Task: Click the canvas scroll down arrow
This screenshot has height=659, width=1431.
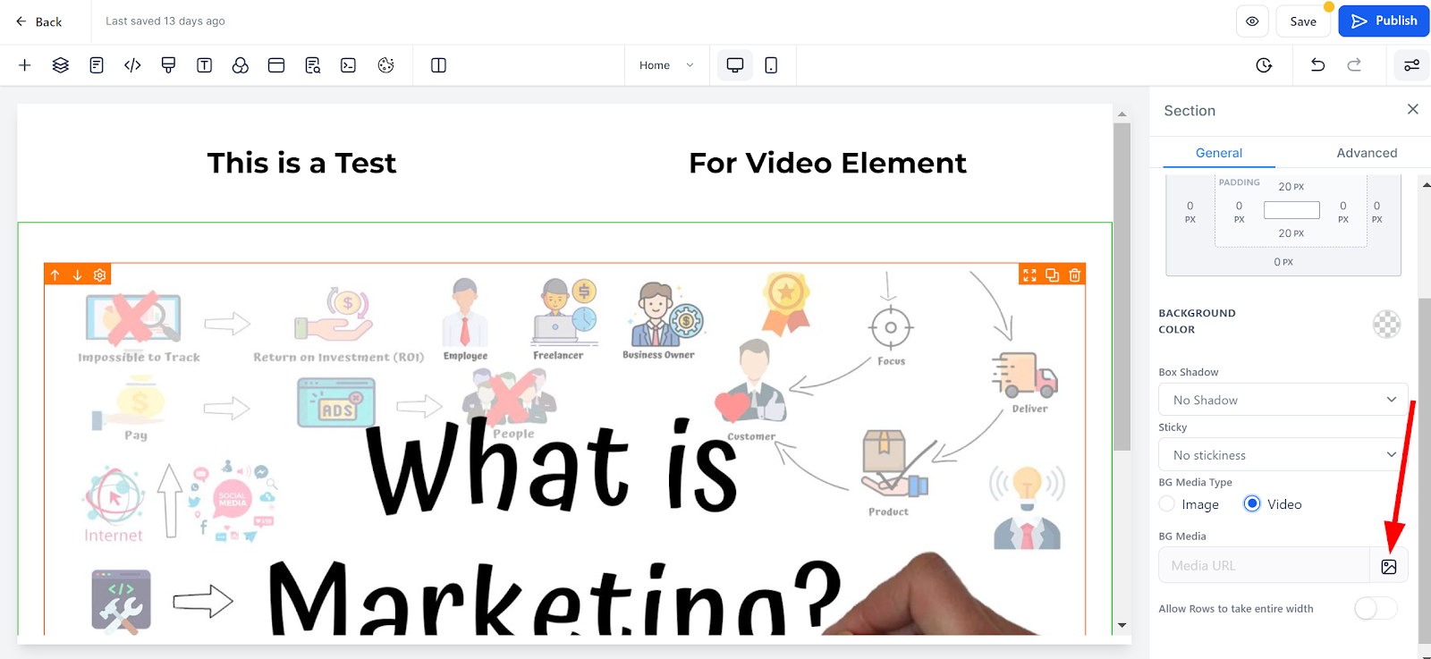Action: click(x=1122, y=625)
